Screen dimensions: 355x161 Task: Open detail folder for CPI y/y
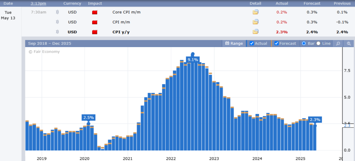coord(256,32)
